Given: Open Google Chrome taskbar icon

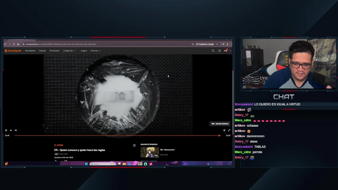Looking at the screenshot, I should 140,164.
